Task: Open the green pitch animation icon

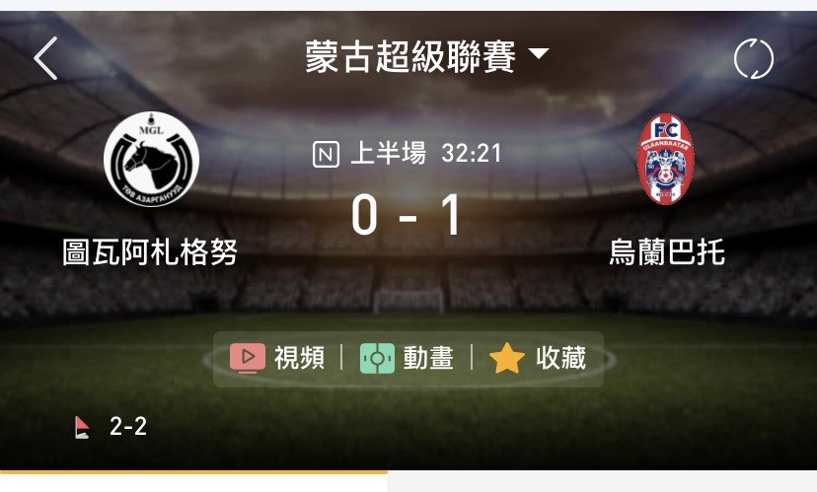Action: 377,358
